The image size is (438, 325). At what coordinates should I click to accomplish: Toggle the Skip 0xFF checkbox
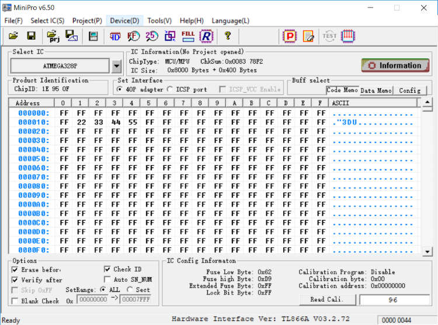[15, 290]
